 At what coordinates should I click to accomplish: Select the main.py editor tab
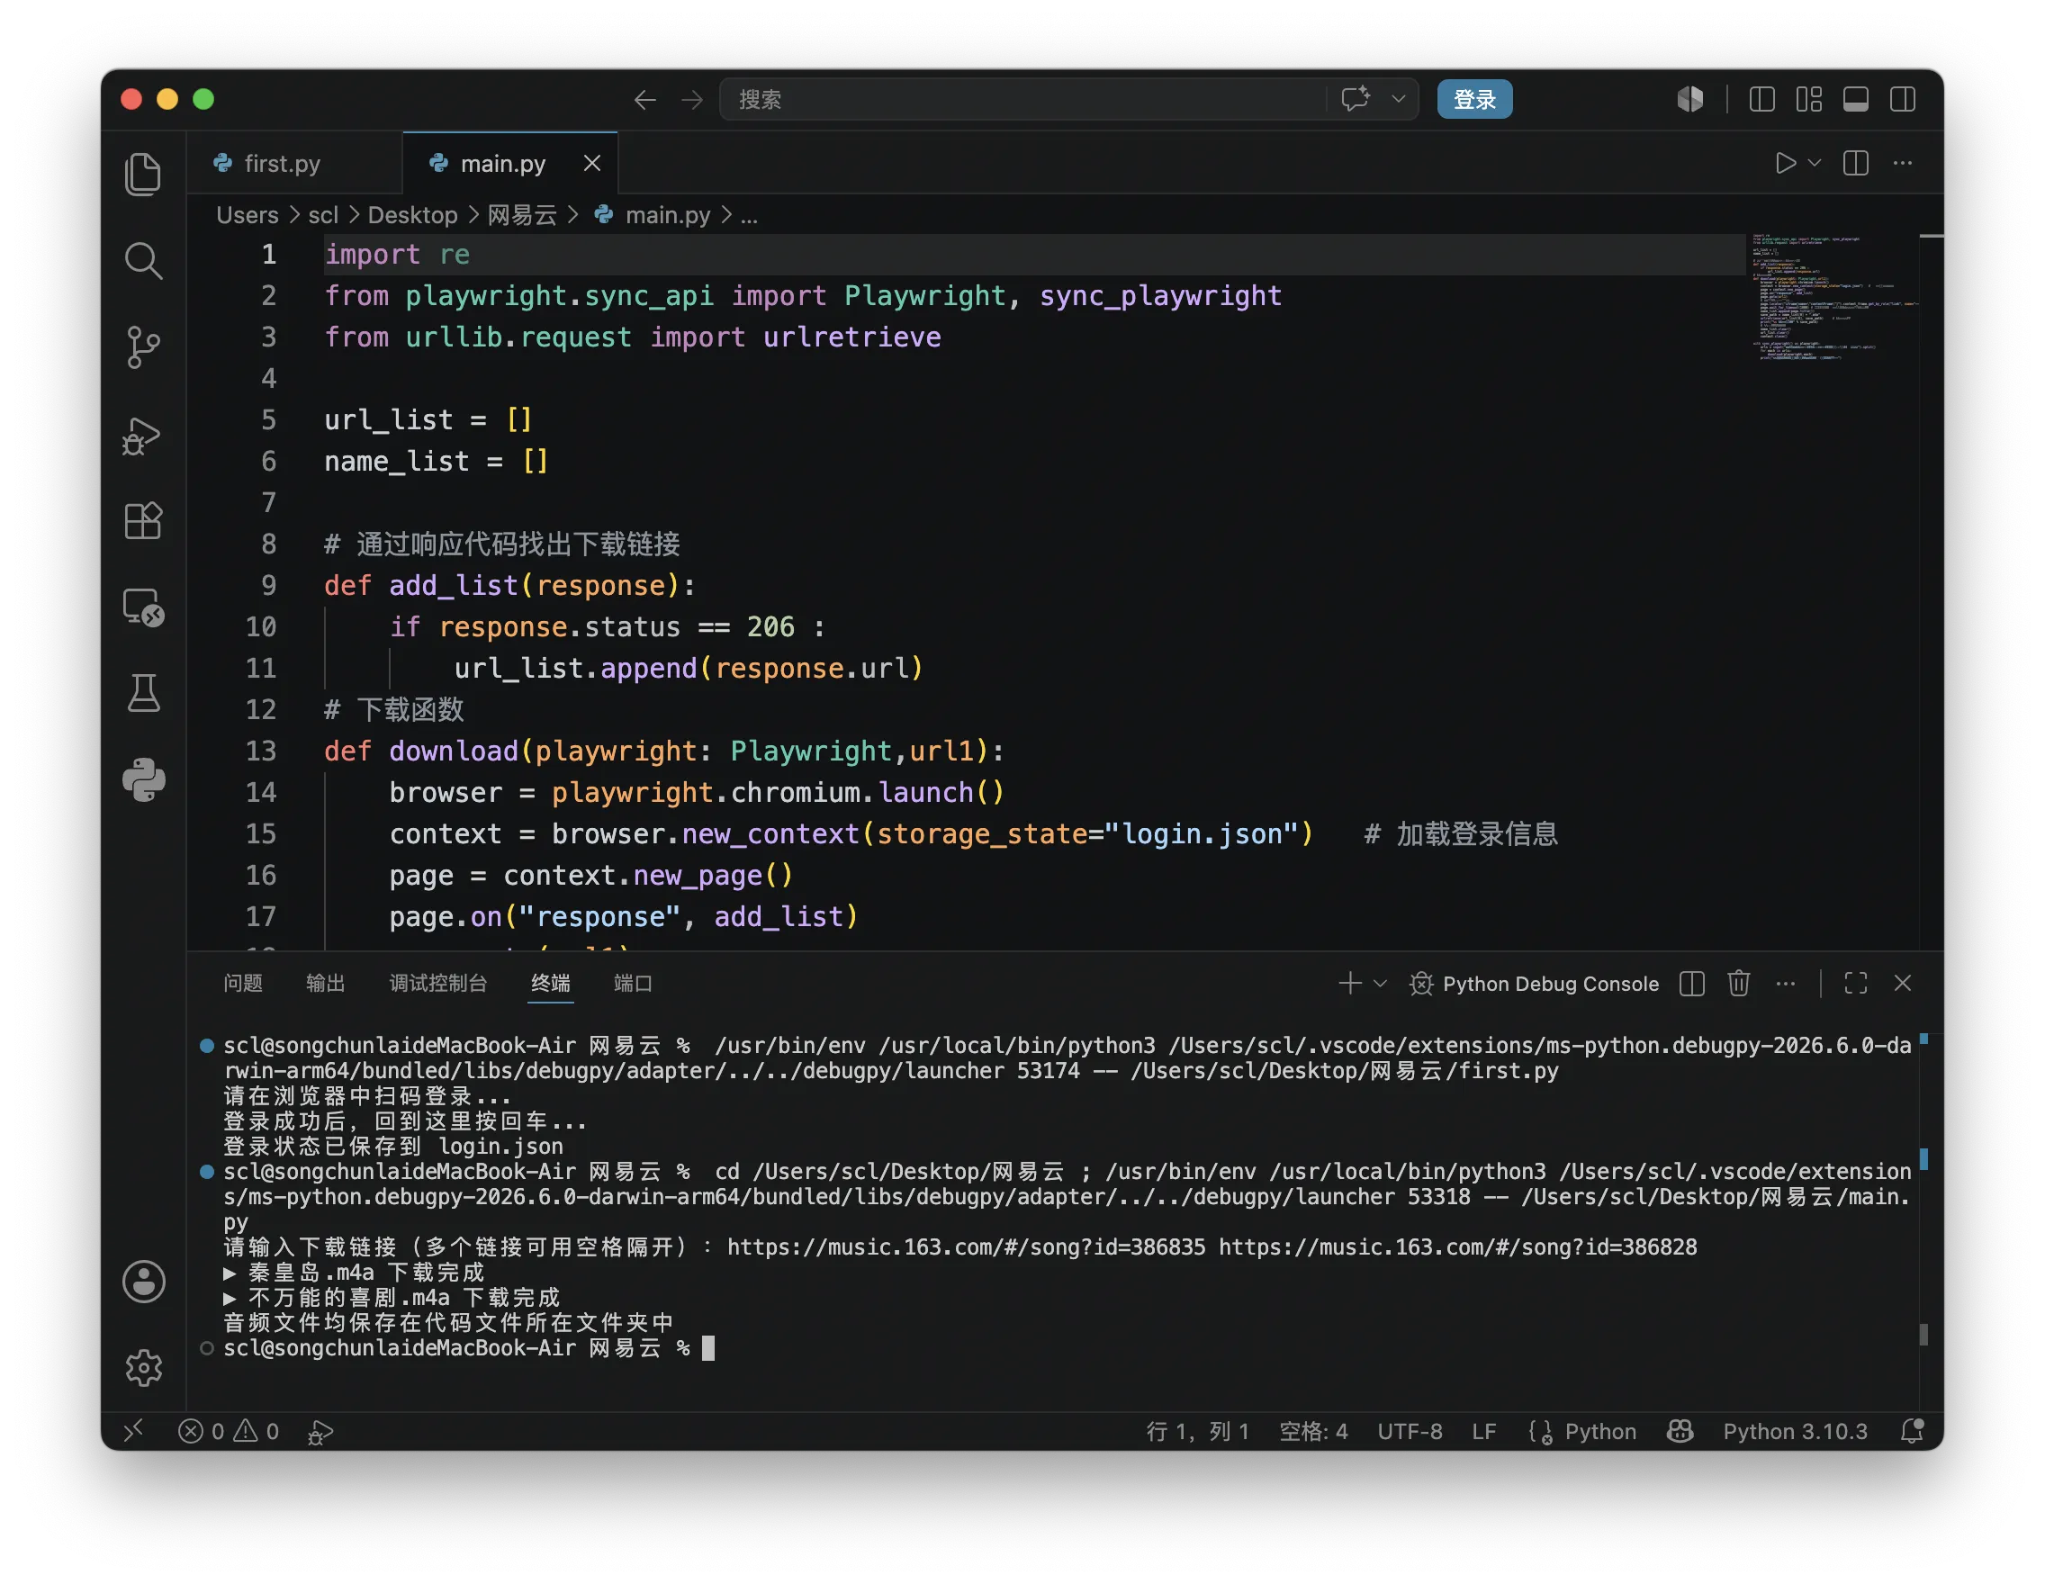(502, 164)
